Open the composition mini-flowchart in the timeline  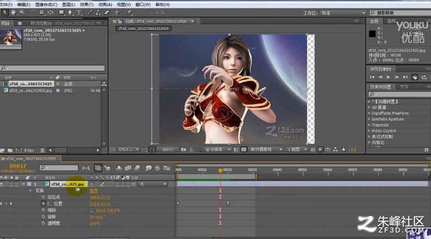[x=86, y=168]
